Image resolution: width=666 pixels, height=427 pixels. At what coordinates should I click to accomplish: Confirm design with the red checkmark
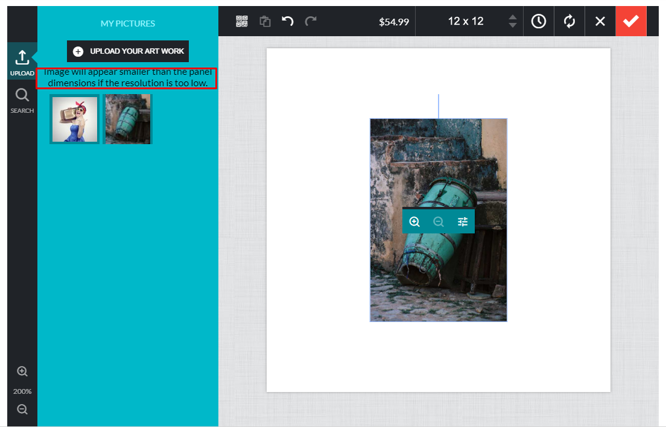[x=631, y=21]
